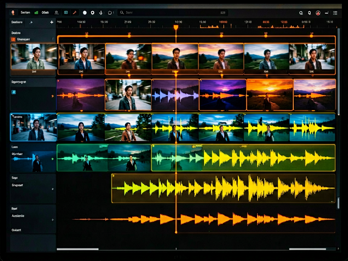Click the eye-shaped icon in the top toolbar
This screenshot has height=261, width=348.
click(x=56, y=13)
